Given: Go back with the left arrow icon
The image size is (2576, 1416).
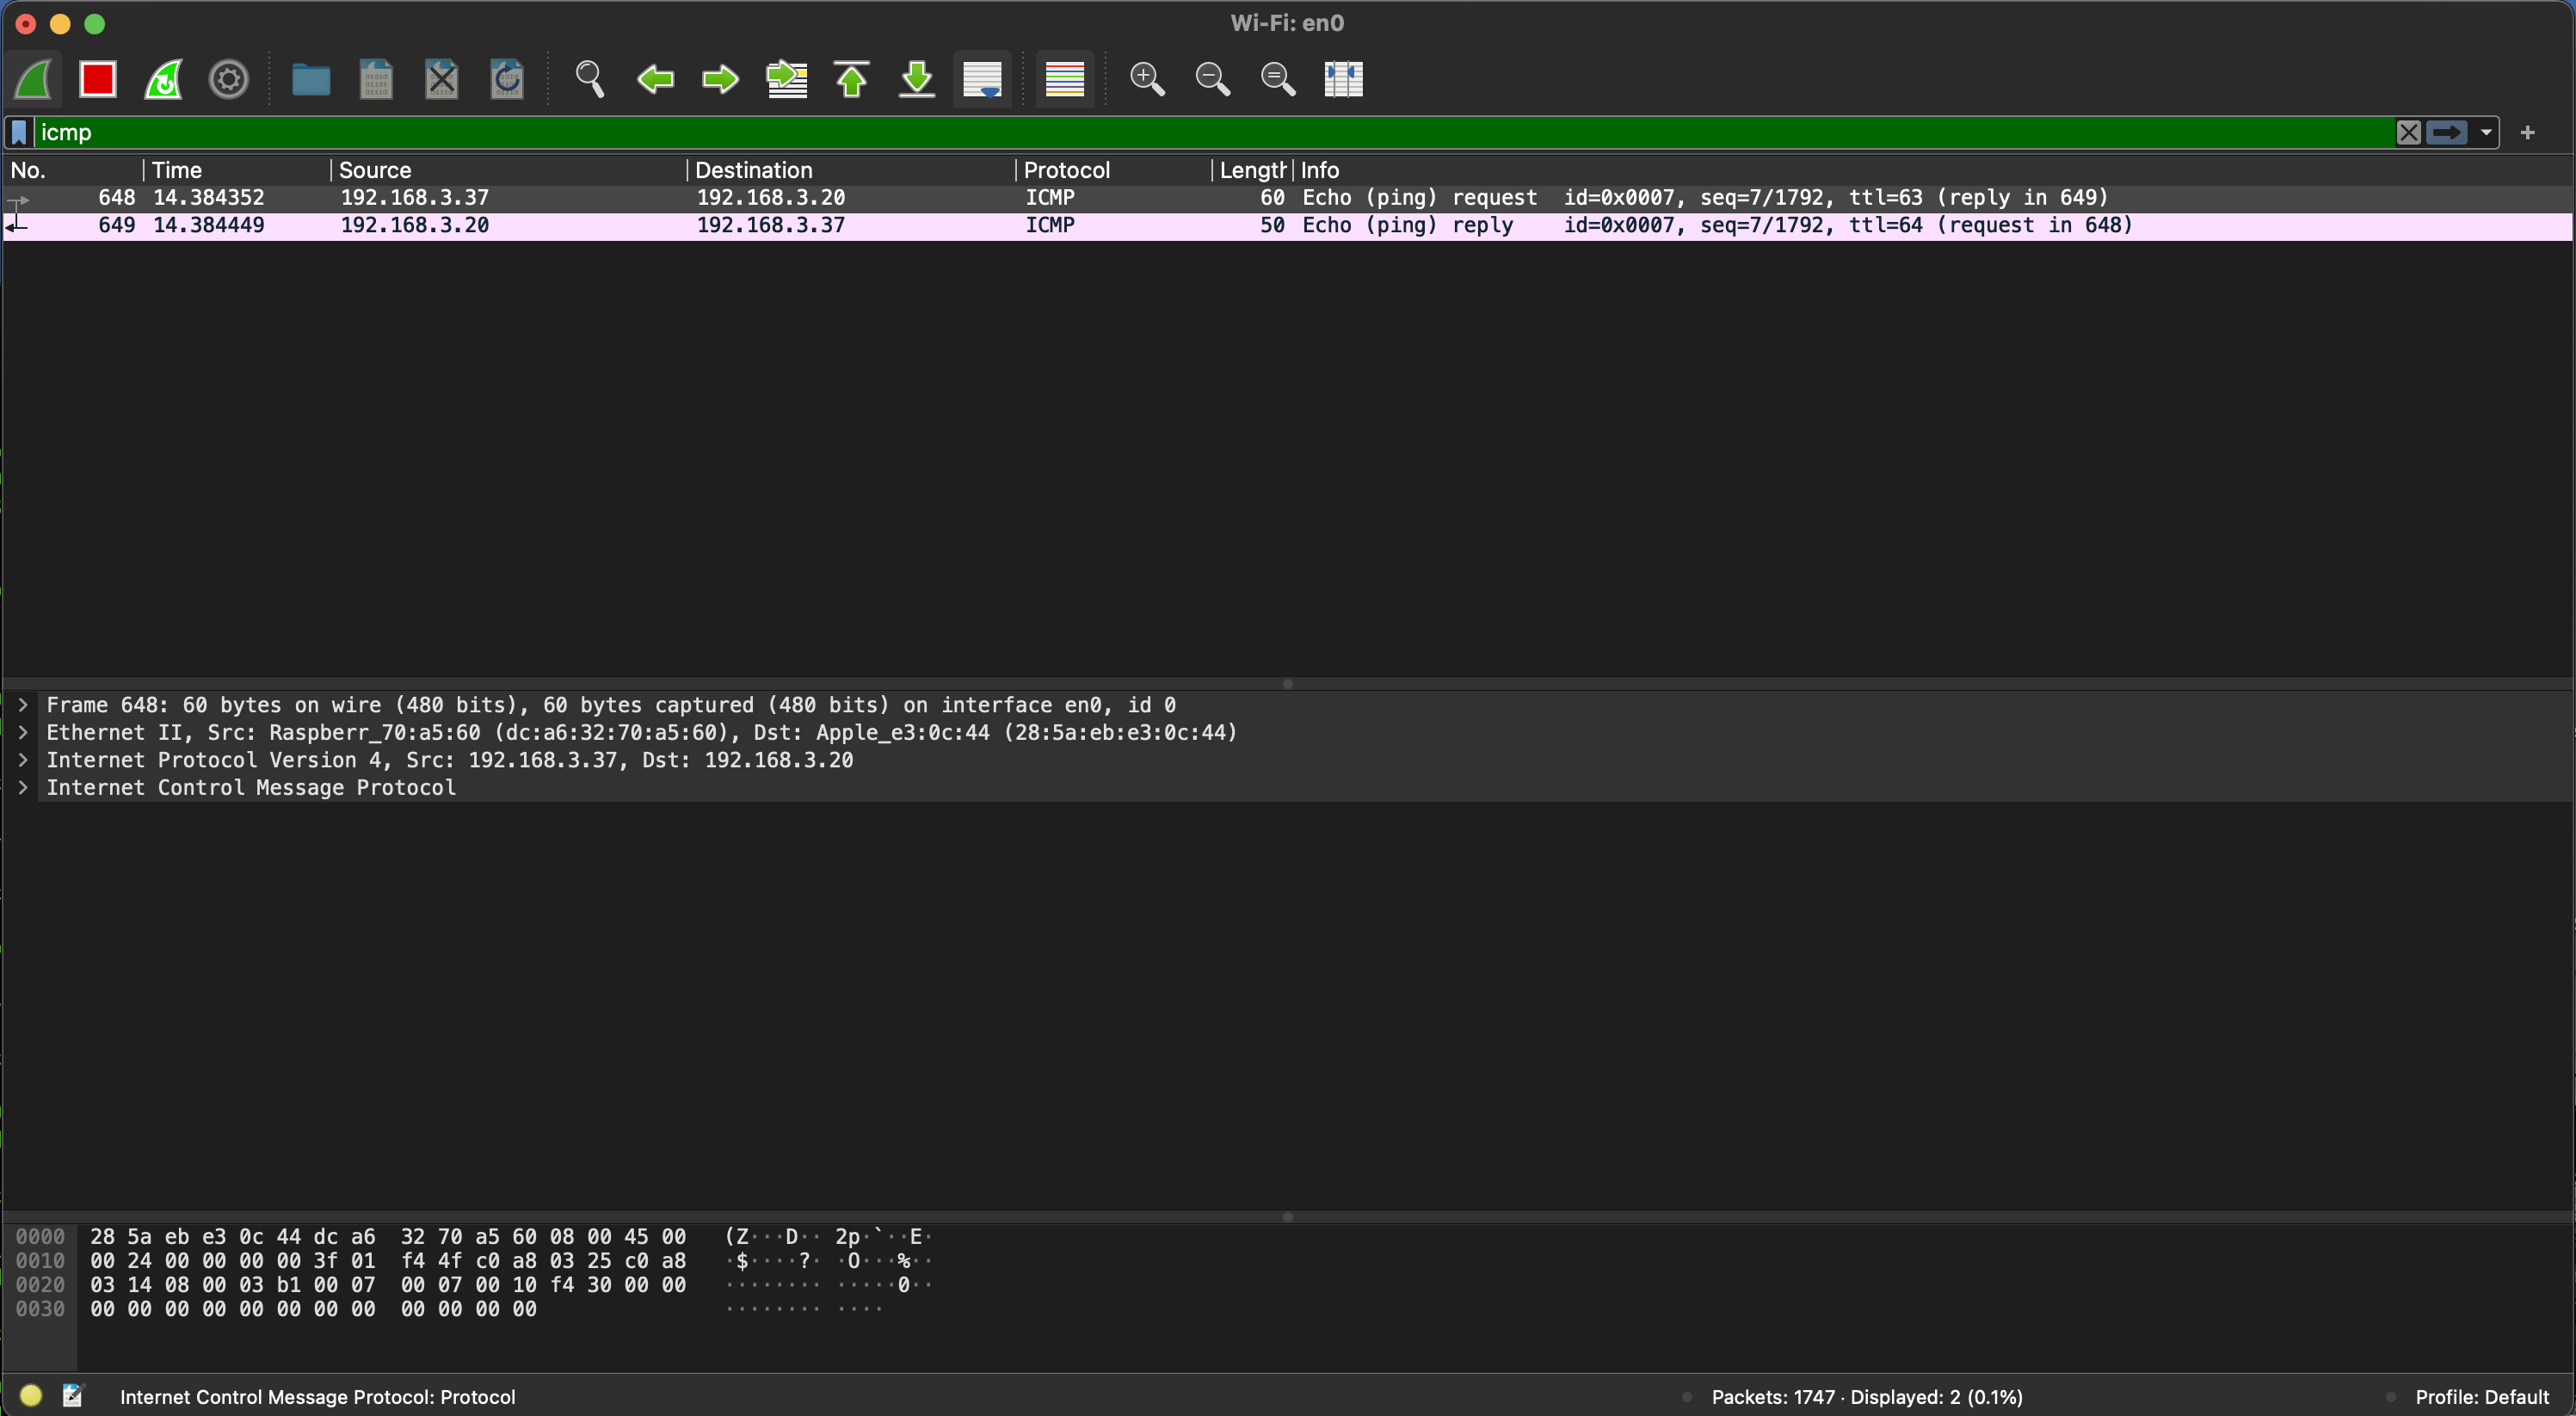Looking at the screenshot, I should point(655,79).
